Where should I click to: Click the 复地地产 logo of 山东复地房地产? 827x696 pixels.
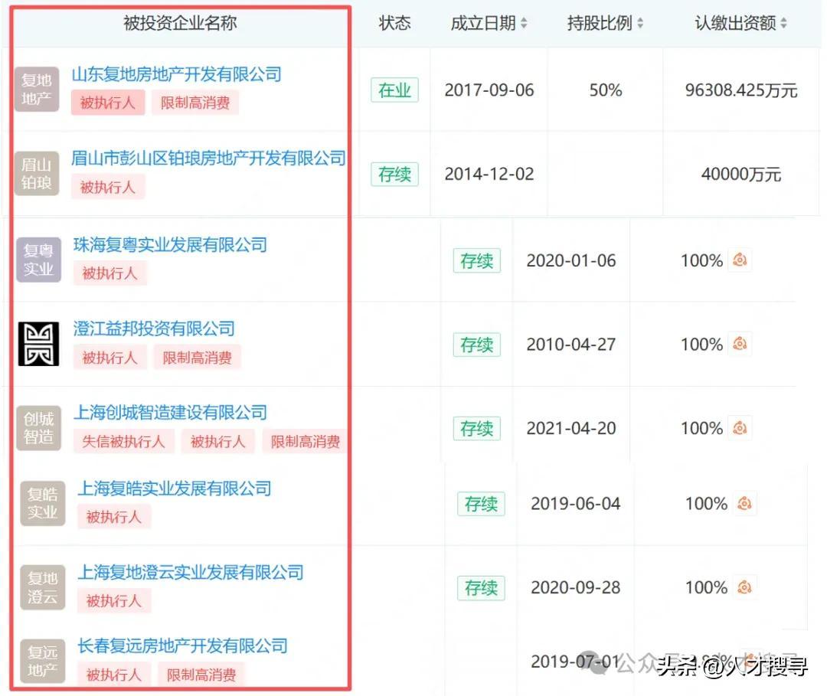tap(37, 89)
